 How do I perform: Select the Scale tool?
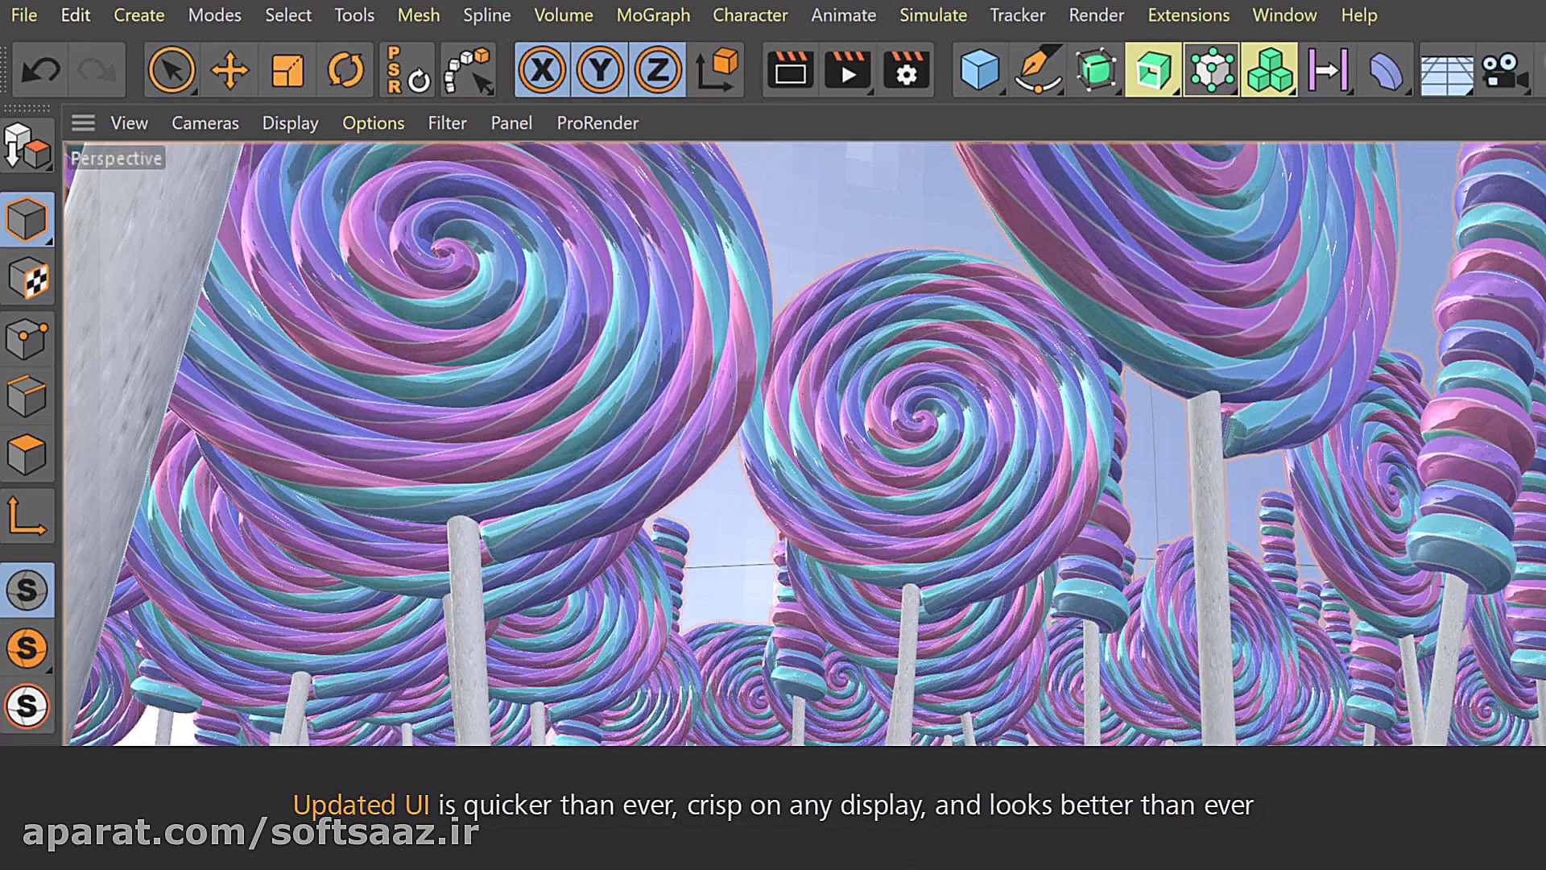click(x=287, y=70)
